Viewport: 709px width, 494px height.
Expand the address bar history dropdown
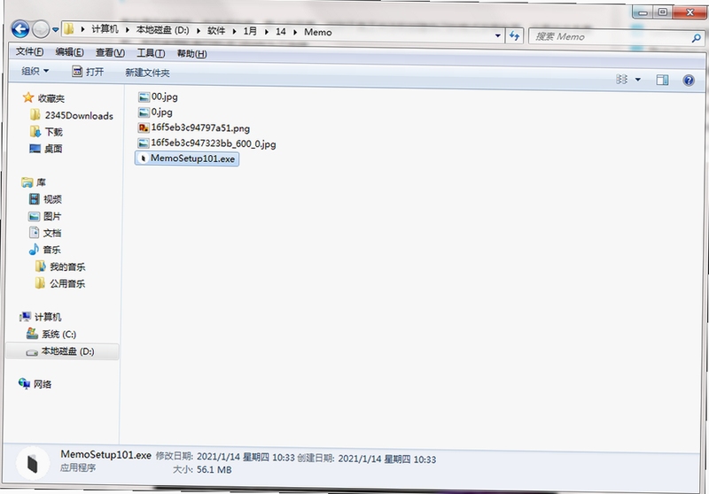click(497, 35)
